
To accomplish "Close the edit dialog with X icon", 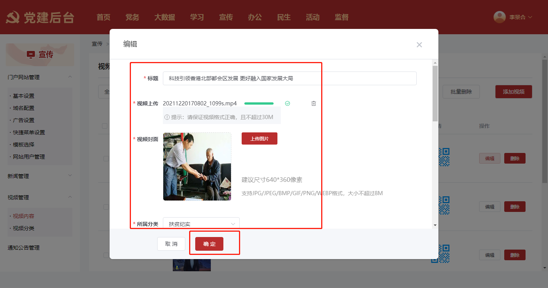I will coord(419,45).
